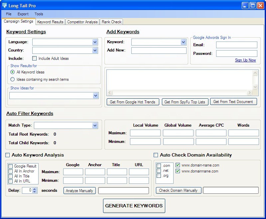266x219 pixels.
Task: Click Minimum Anchor analysis field
Action: coord(95,180)
